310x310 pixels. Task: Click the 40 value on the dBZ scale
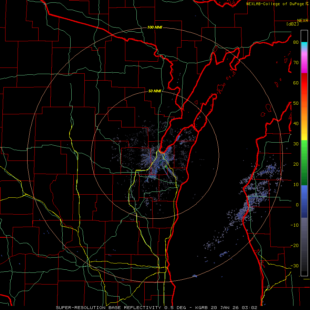(x=296, y=124)
